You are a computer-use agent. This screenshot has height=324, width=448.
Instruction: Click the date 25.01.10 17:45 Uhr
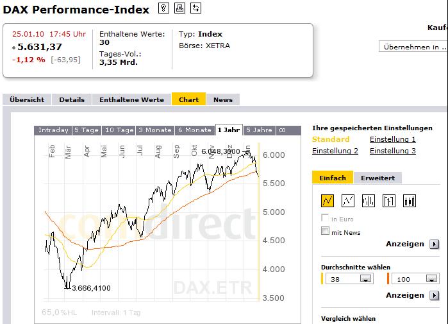(49, 34)
